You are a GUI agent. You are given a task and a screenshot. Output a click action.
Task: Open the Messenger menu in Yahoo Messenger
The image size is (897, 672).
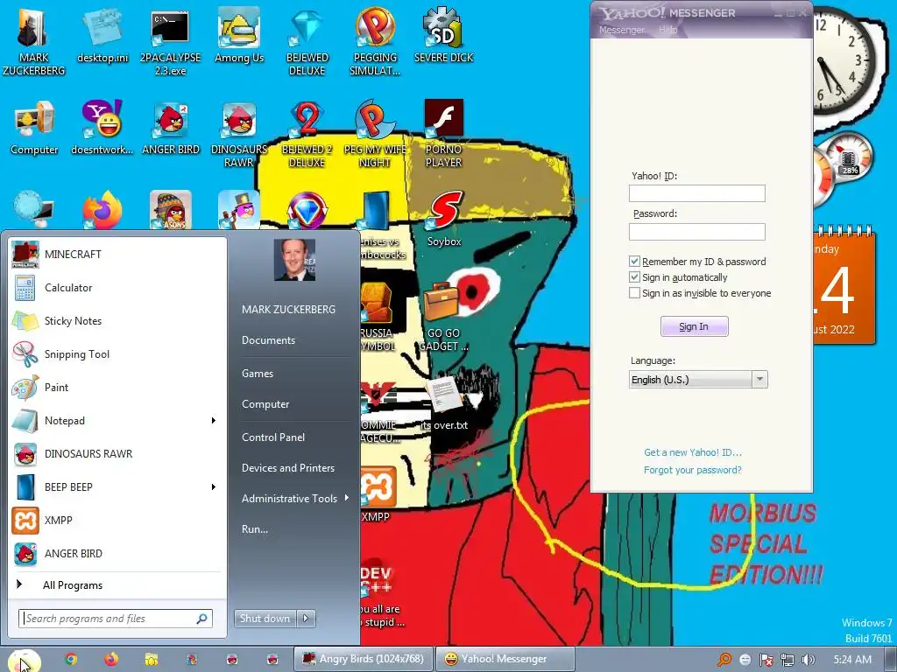click(622, 30)
